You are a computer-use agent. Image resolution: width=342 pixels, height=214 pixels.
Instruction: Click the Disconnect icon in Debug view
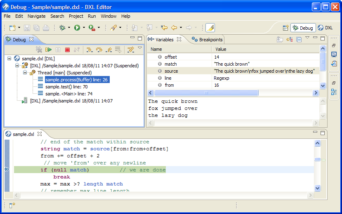[77, 50]
